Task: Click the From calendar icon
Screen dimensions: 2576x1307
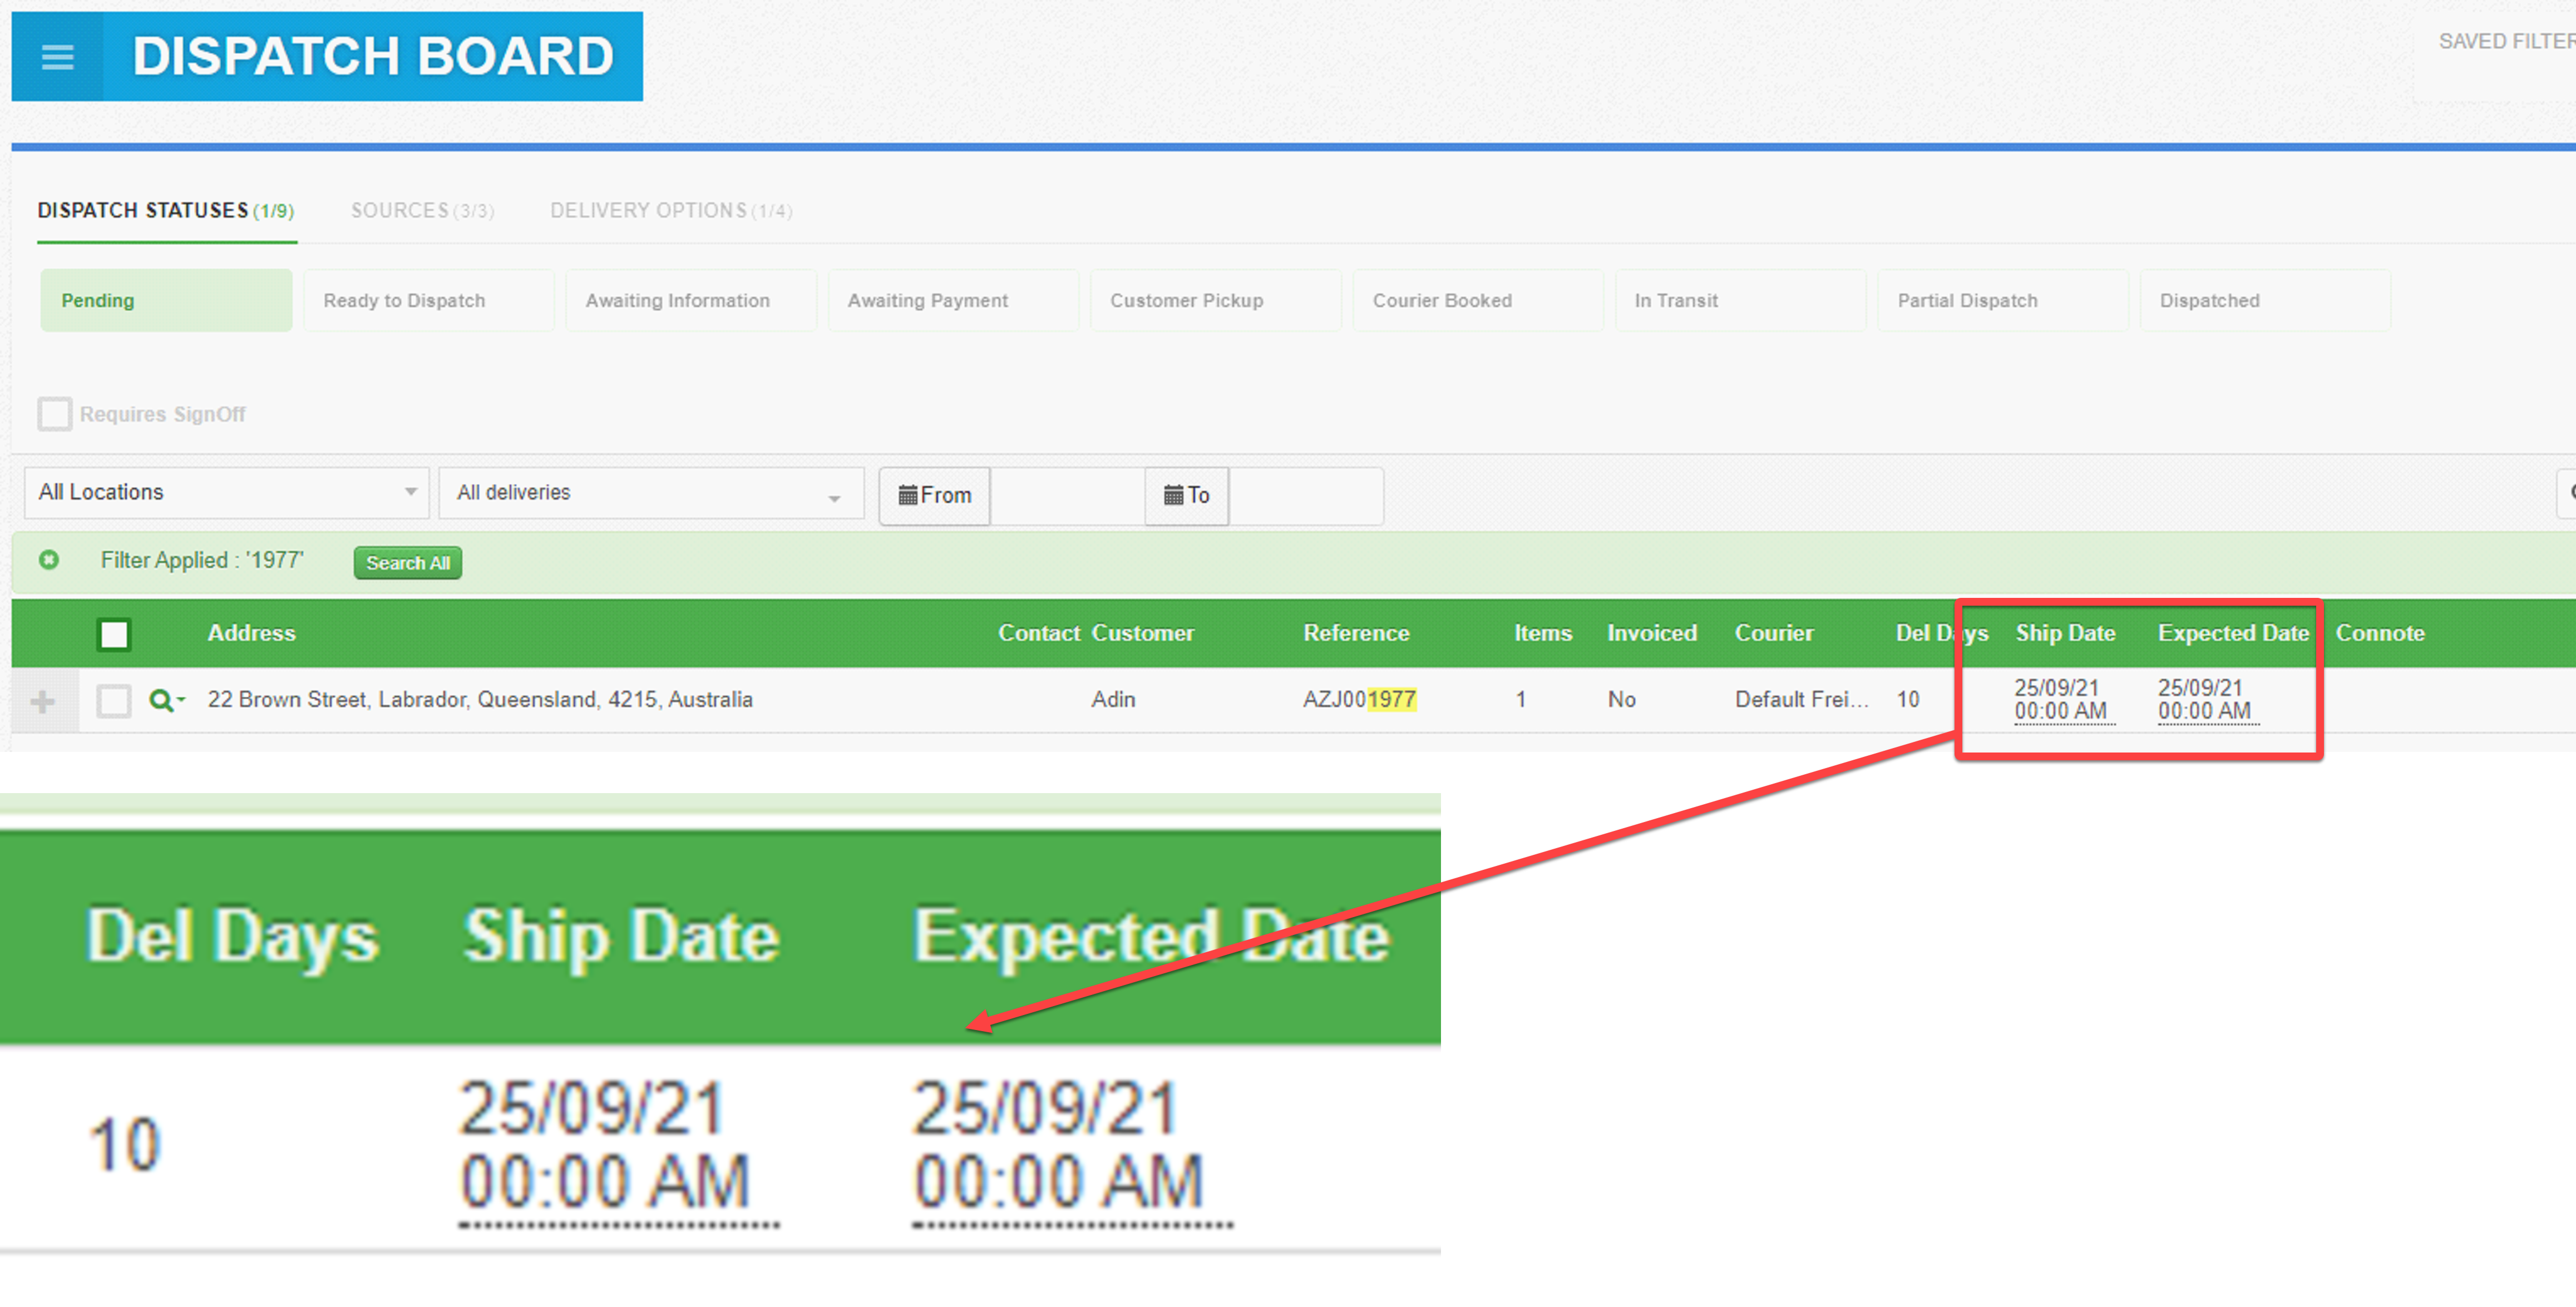Action: click(x=908, y=495)
